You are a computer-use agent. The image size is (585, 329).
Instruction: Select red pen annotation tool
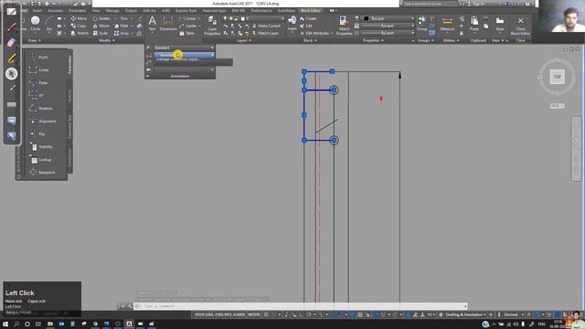[12, 27]
